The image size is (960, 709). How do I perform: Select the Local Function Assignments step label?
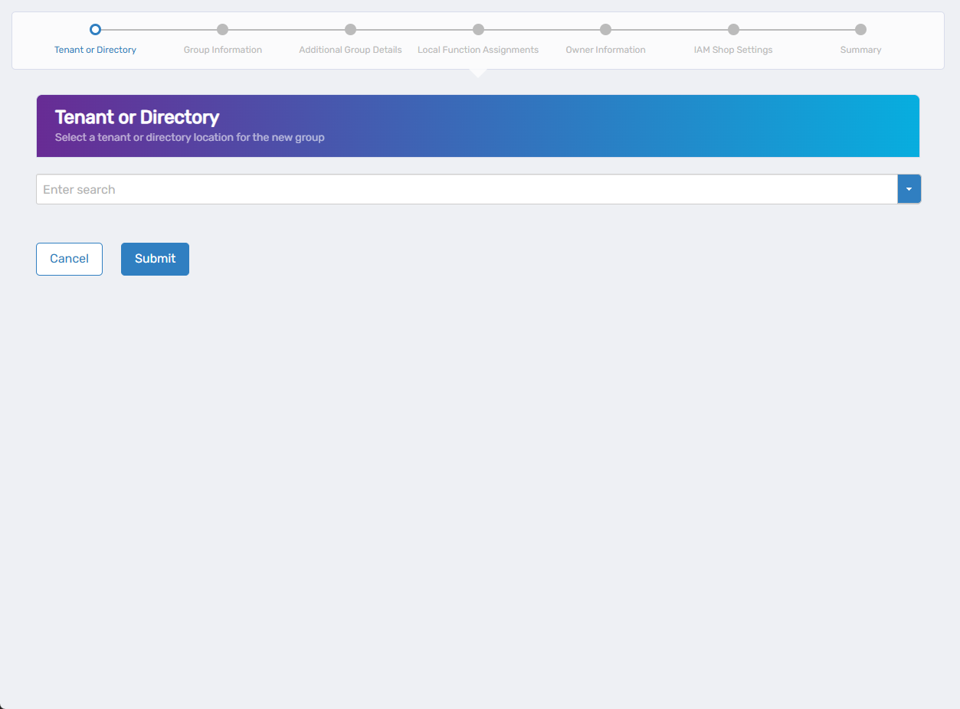tap(478, 49)
